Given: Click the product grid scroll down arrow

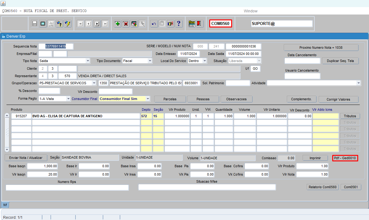Looking at the screenshot, I should [7, 149].
